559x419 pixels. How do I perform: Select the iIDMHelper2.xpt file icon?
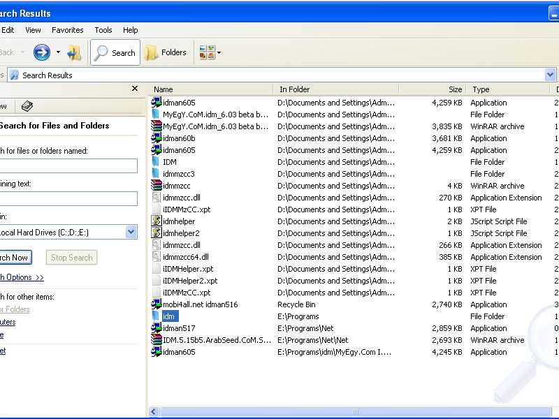tap(156, 281)
